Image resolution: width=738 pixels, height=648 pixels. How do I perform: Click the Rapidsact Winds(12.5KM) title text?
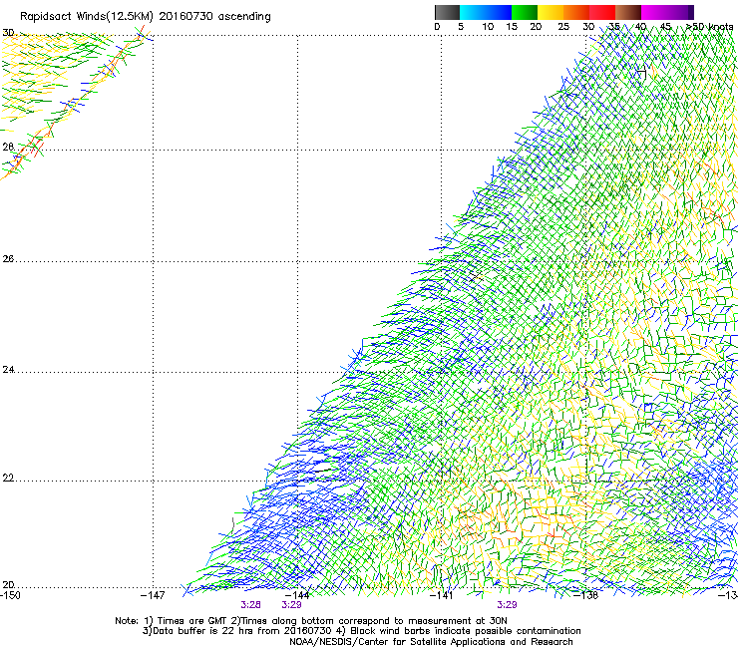[145, 17]
